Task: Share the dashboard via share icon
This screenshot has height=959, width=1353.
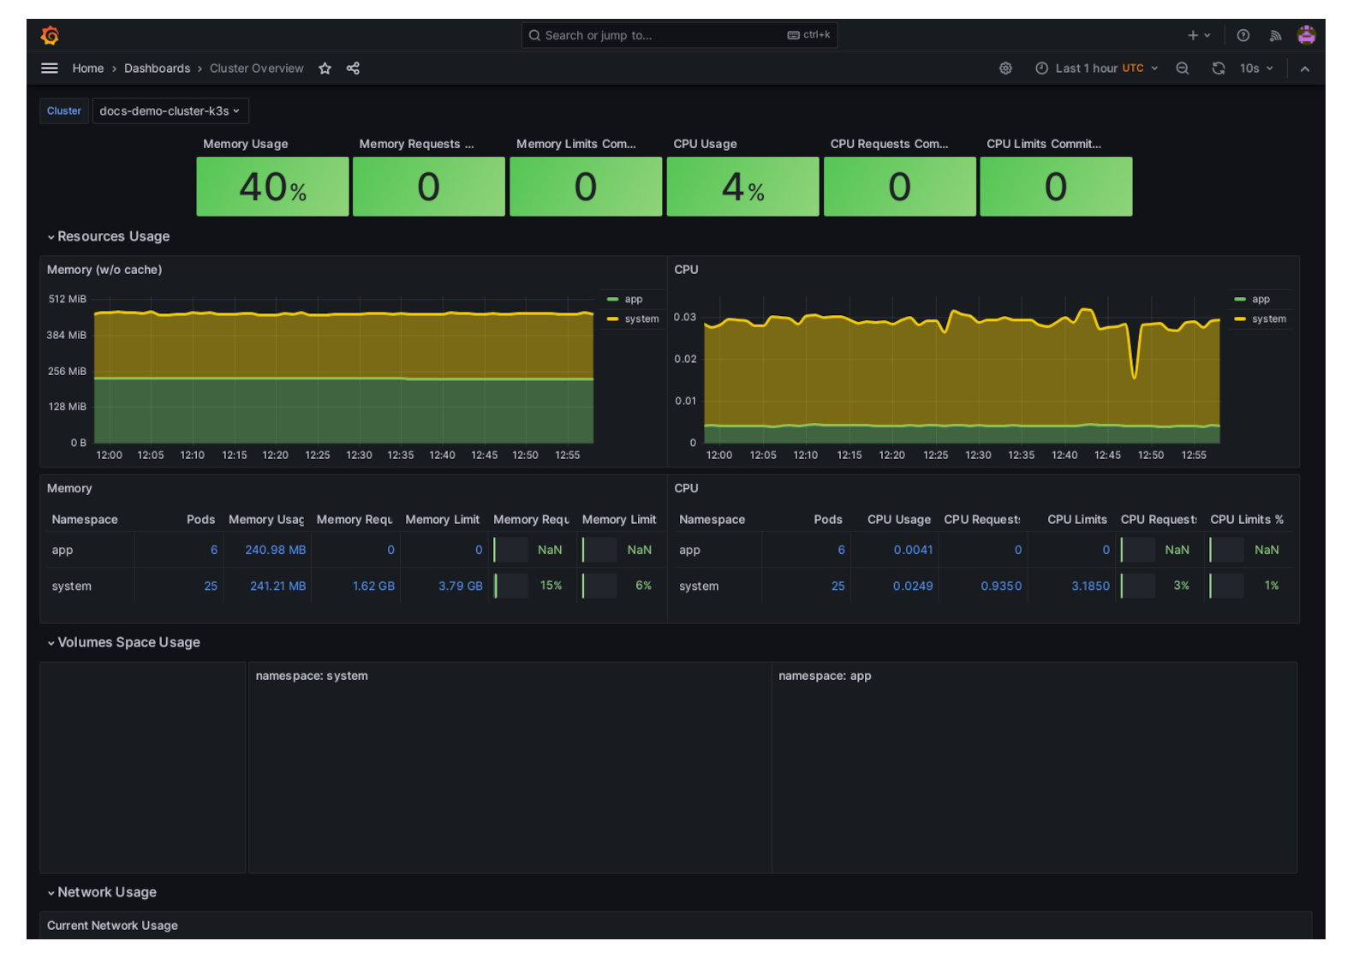Action: click(x=353, y=68)
